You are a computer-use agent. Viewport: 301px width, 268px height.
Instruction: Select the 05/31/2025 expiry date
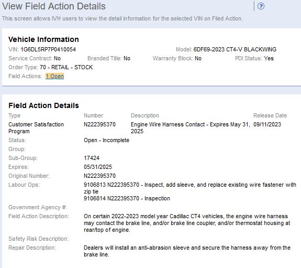(98, 167)
